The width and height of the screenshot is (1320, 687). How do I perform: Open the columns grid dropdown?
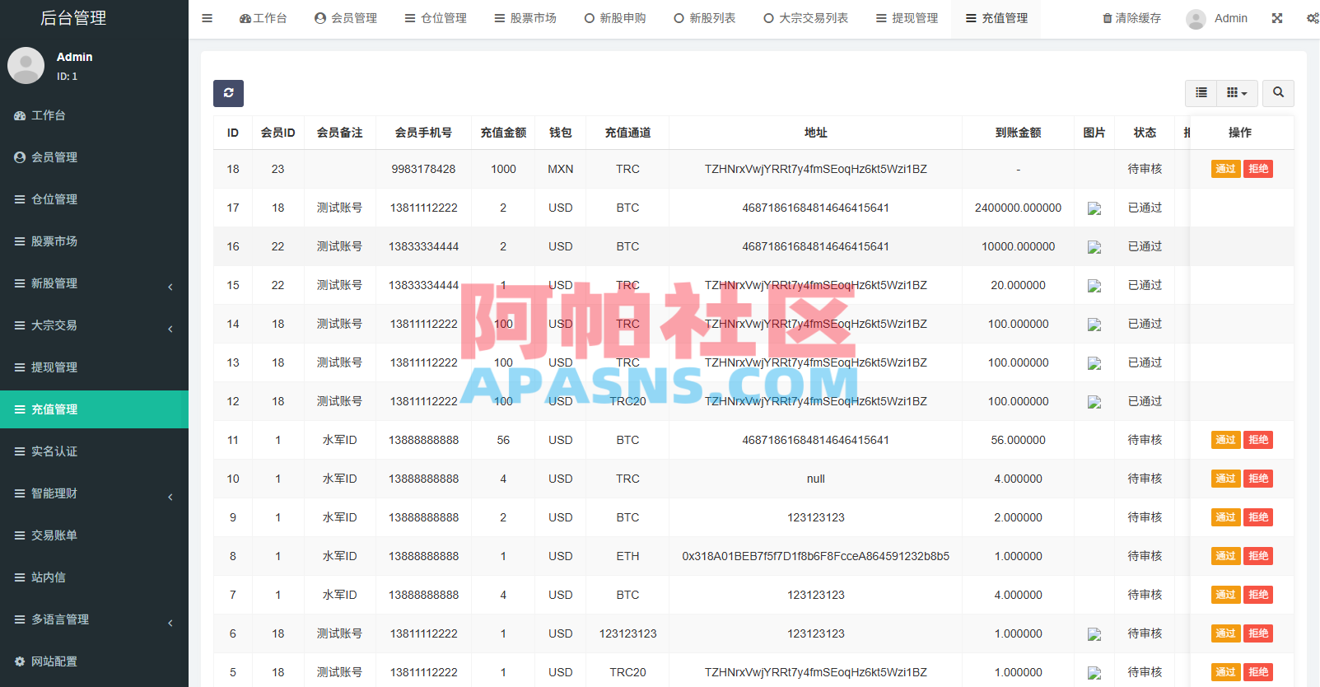pos(1237,93)
